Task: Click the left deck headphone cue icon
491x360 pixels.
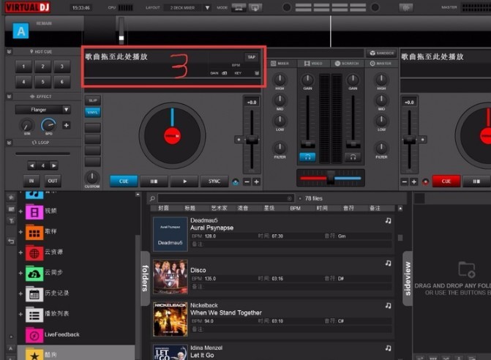Action: (307, 157)
